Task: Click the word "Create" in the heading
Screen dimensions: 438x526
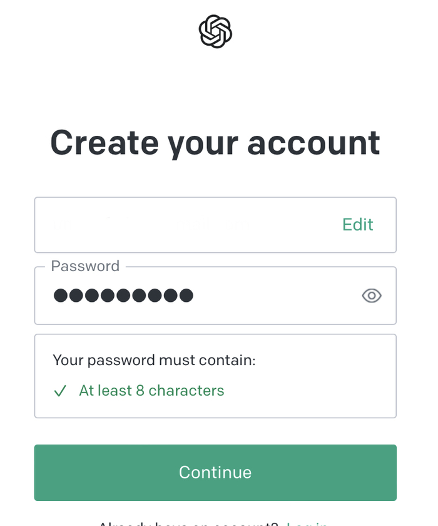Action: click(x=104, y=143)
